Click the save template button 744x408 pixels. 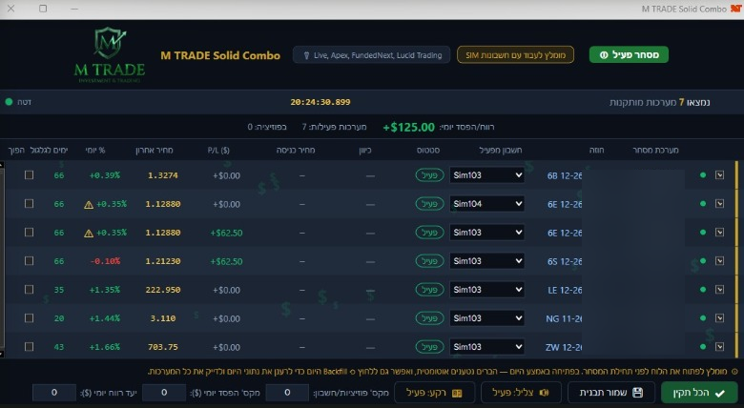611,393
